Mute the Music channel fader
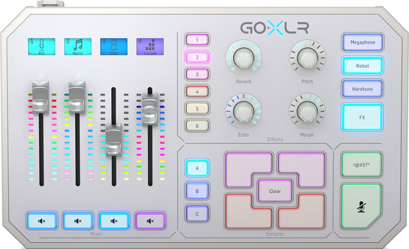Screen dimensions: 409x249 [x=78, y=221]
